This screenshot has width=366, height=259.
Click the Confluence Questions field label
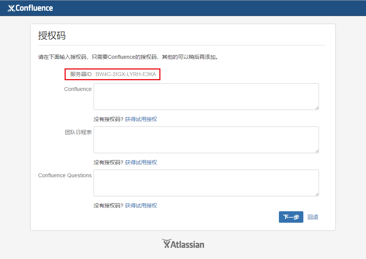[x=65, y=175]
